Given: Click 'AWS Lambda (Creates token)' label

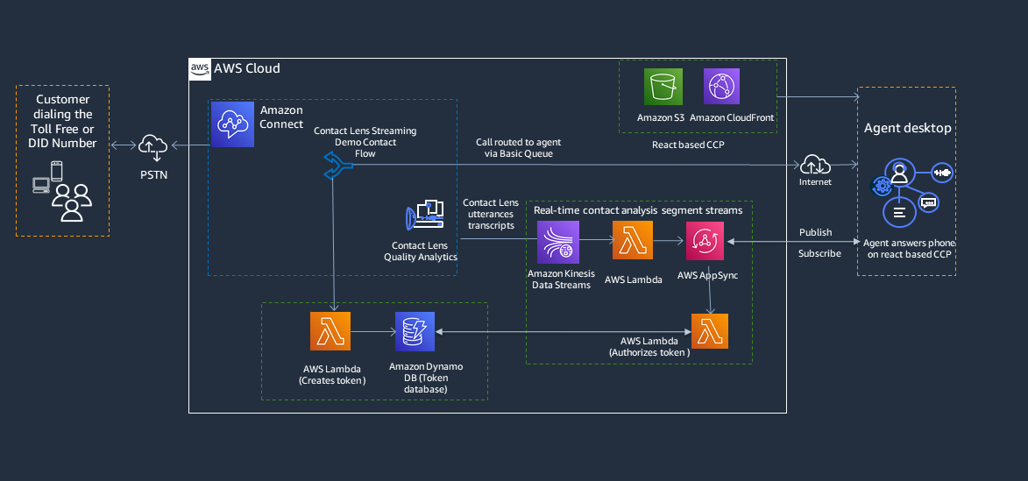Looking at the screenshot, I should pyautogui.click(x=332, y=375).
